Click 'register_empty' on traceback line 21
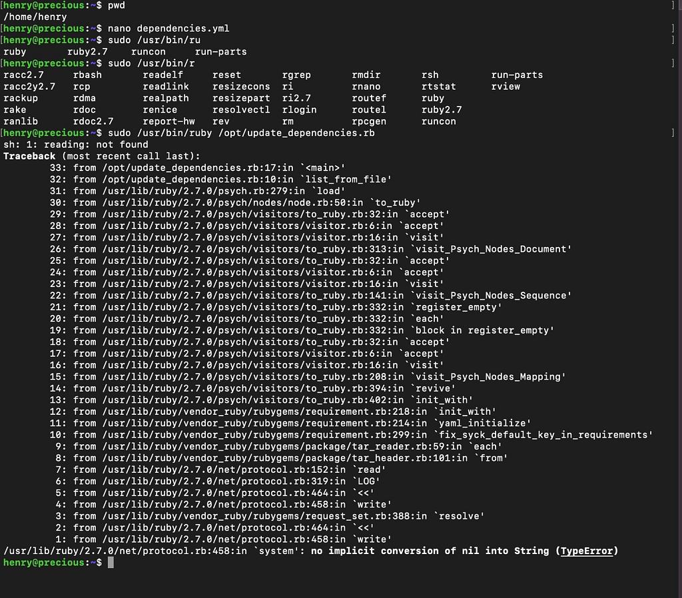 456,307
